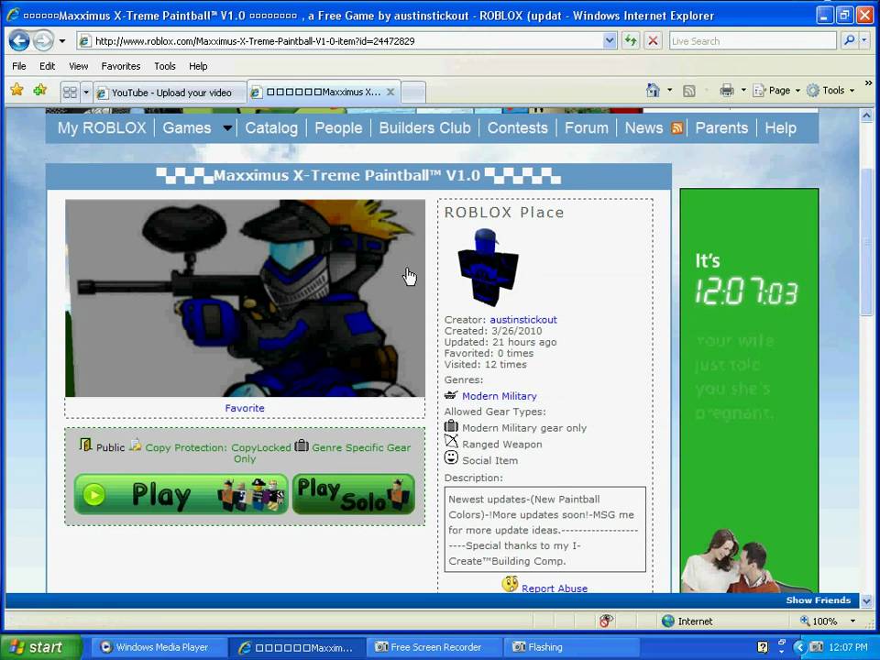Open News navigation link
Viewport: 880px width, 660px height.
pyautogui.click(x=643, y=128)
